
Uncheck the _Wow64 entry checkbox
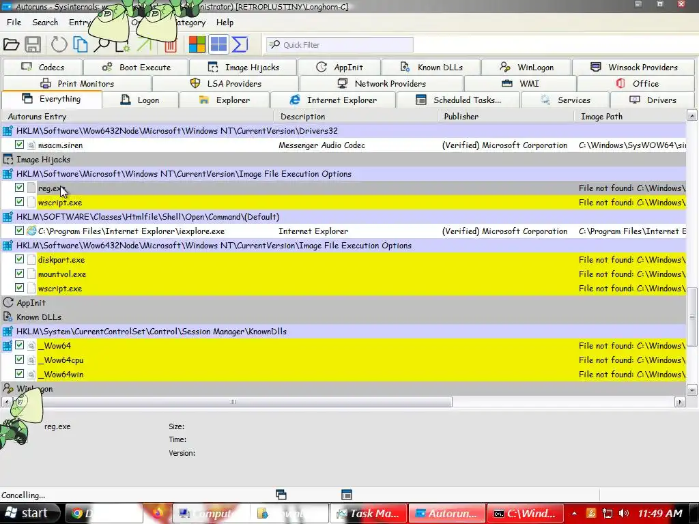19,345
